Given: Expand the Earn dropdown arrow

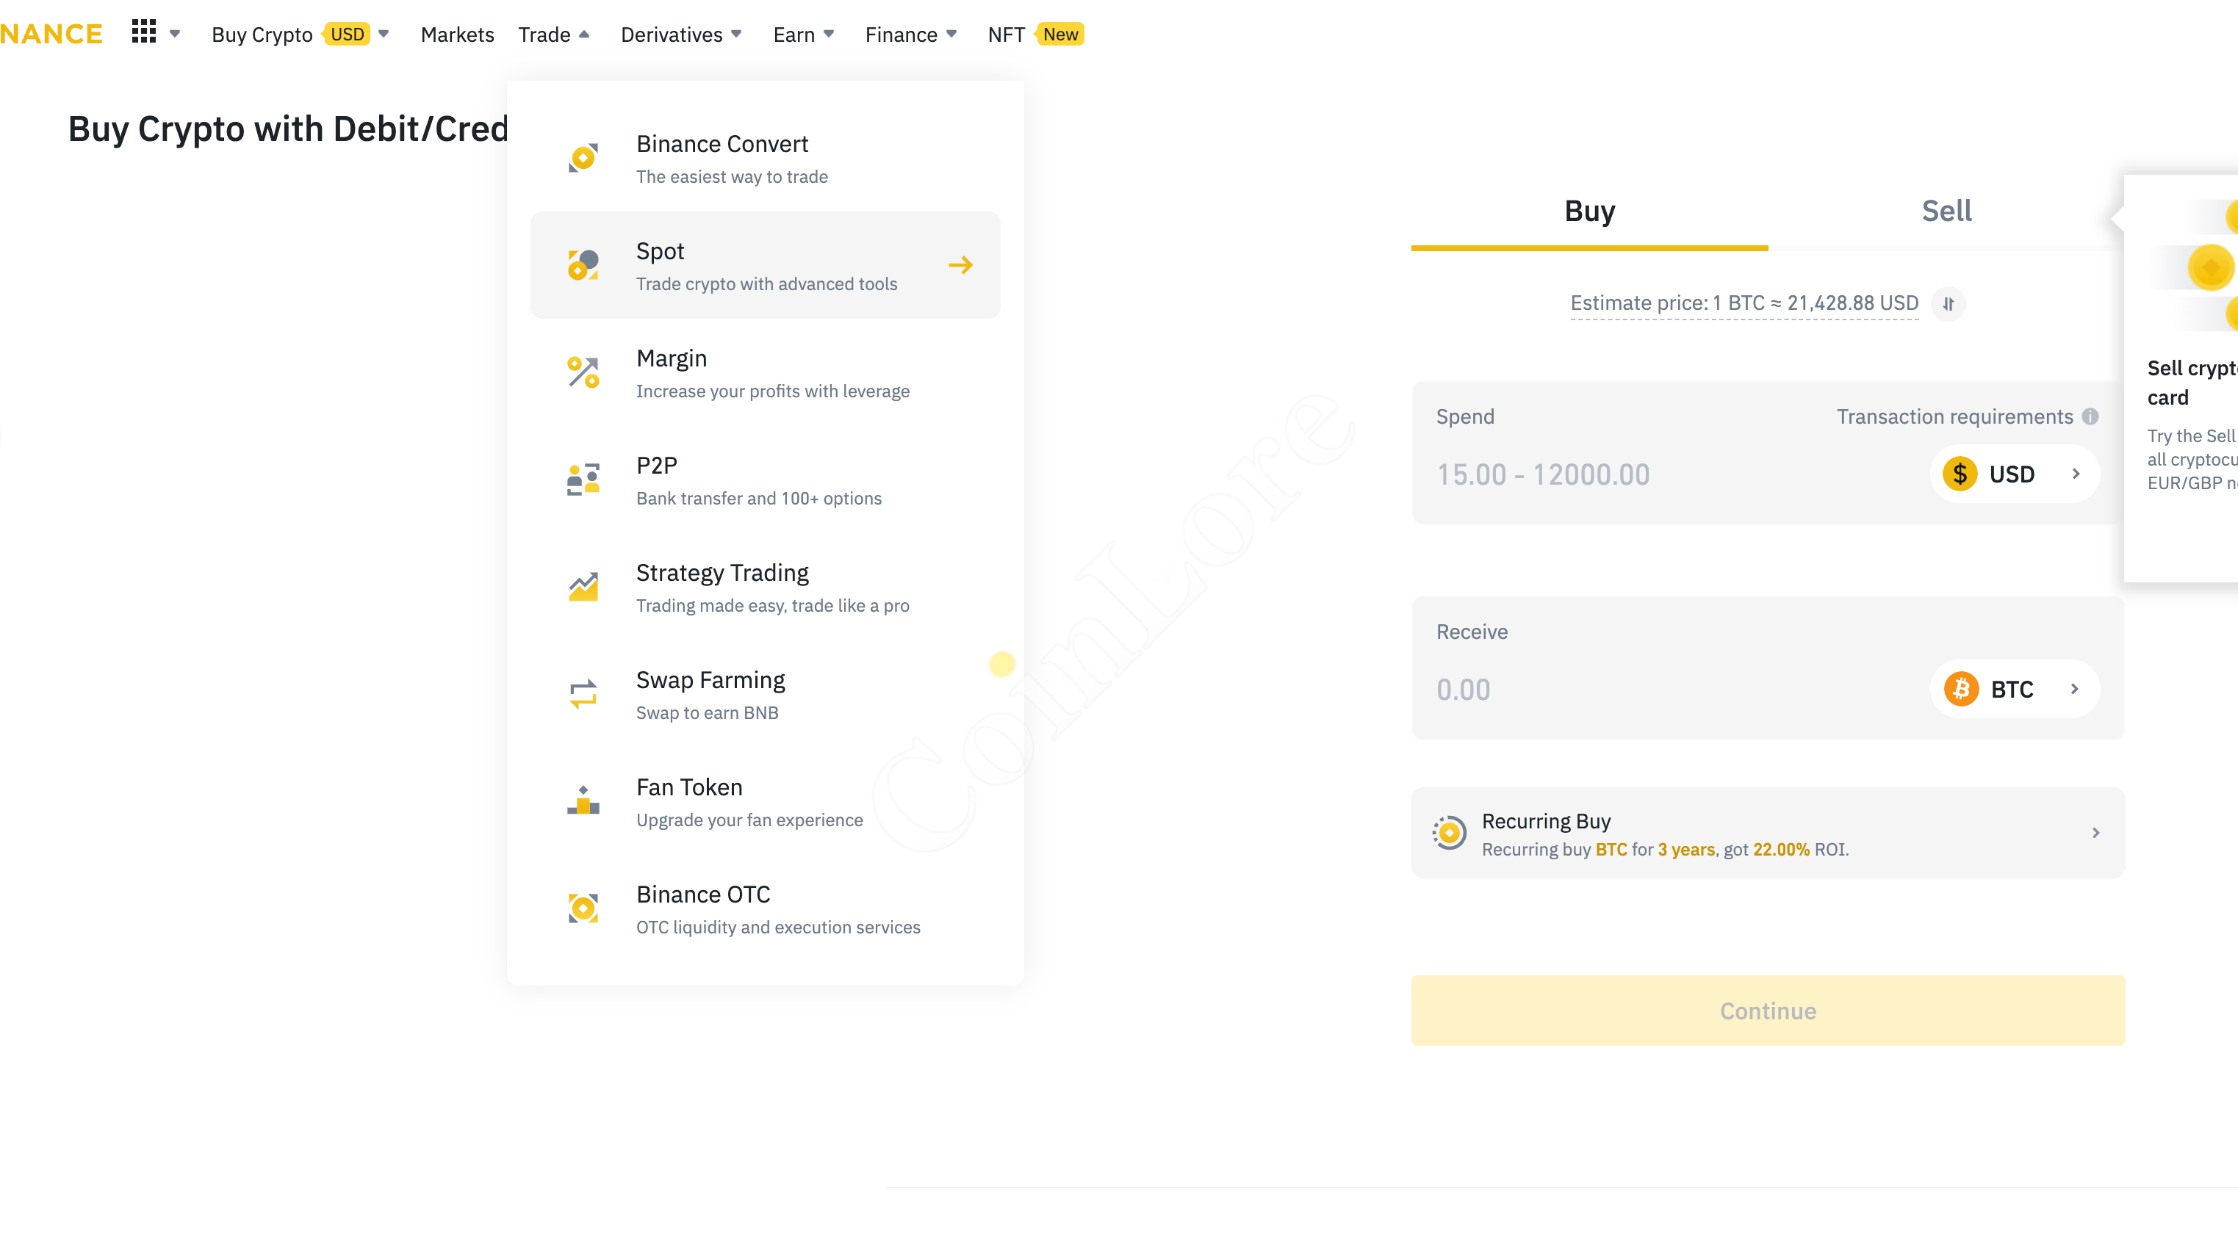Looking at the screenshot, I should [x=828, y=34].
